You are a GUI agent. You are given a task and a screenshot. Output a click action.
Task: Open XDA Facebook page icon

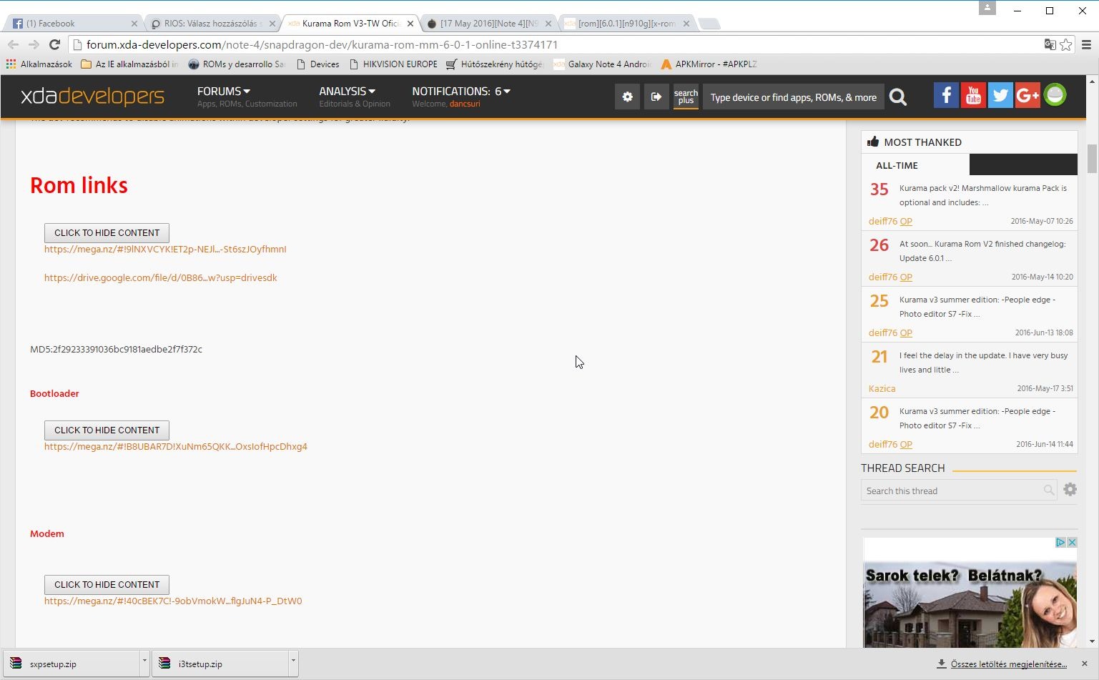coord(946,95)
